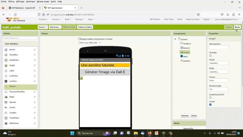This screenshot has height=137, width=243.
Task: Collapse the Screen1 component tree
Action: tap(175, 39)
